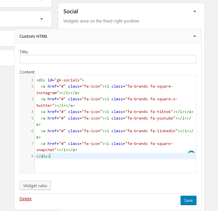The image size is (218, 211).
Task: Click line number 4 in the gutter
Action: point(32,112)
